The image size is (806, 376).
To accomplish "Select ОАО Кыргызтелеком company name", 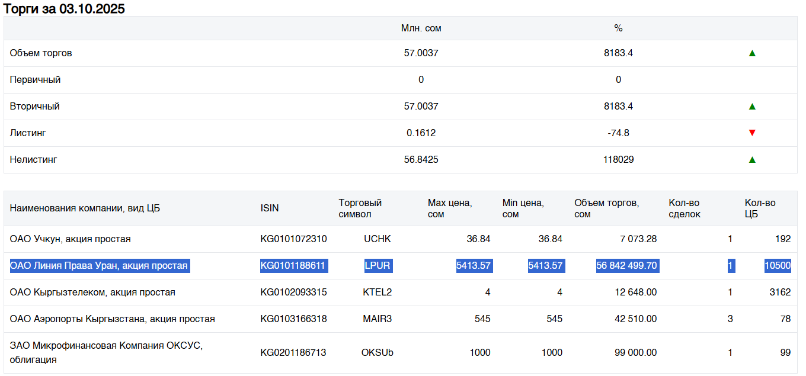I will [x=92, y=293].
